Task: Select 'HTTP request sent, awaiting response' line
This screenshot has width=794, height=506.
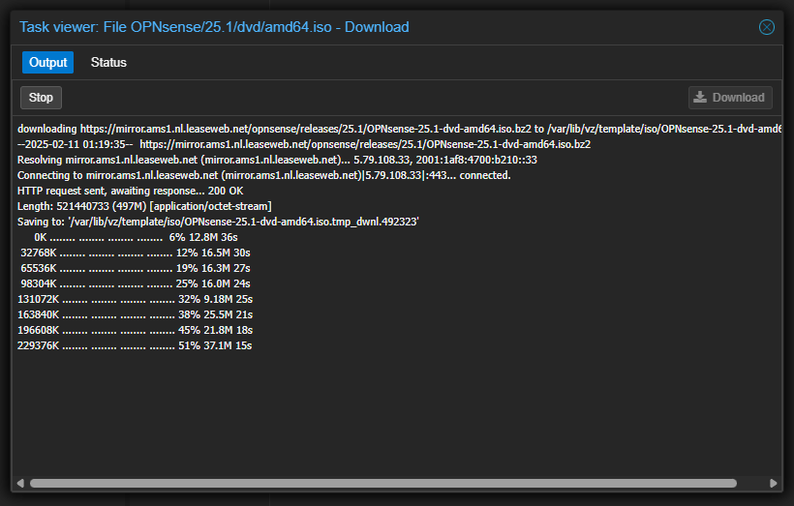Action: (x=130, y=191)
